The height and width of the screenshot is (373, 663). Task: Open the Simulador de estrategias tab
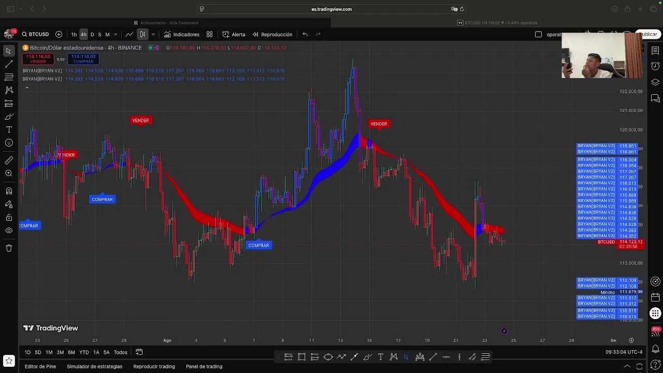click(94, 366)
